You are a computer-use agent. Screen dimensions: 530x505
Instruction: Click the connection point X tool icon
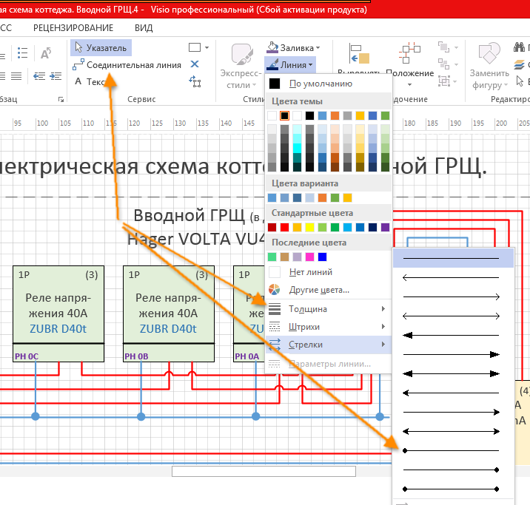[195, 64]
